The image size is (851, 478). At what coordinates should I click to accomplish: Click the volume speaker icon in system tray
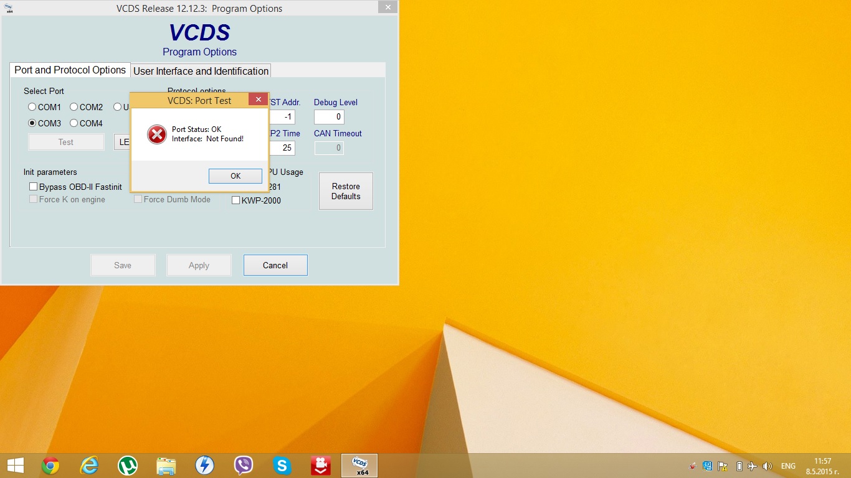click(x=768, y=466)
